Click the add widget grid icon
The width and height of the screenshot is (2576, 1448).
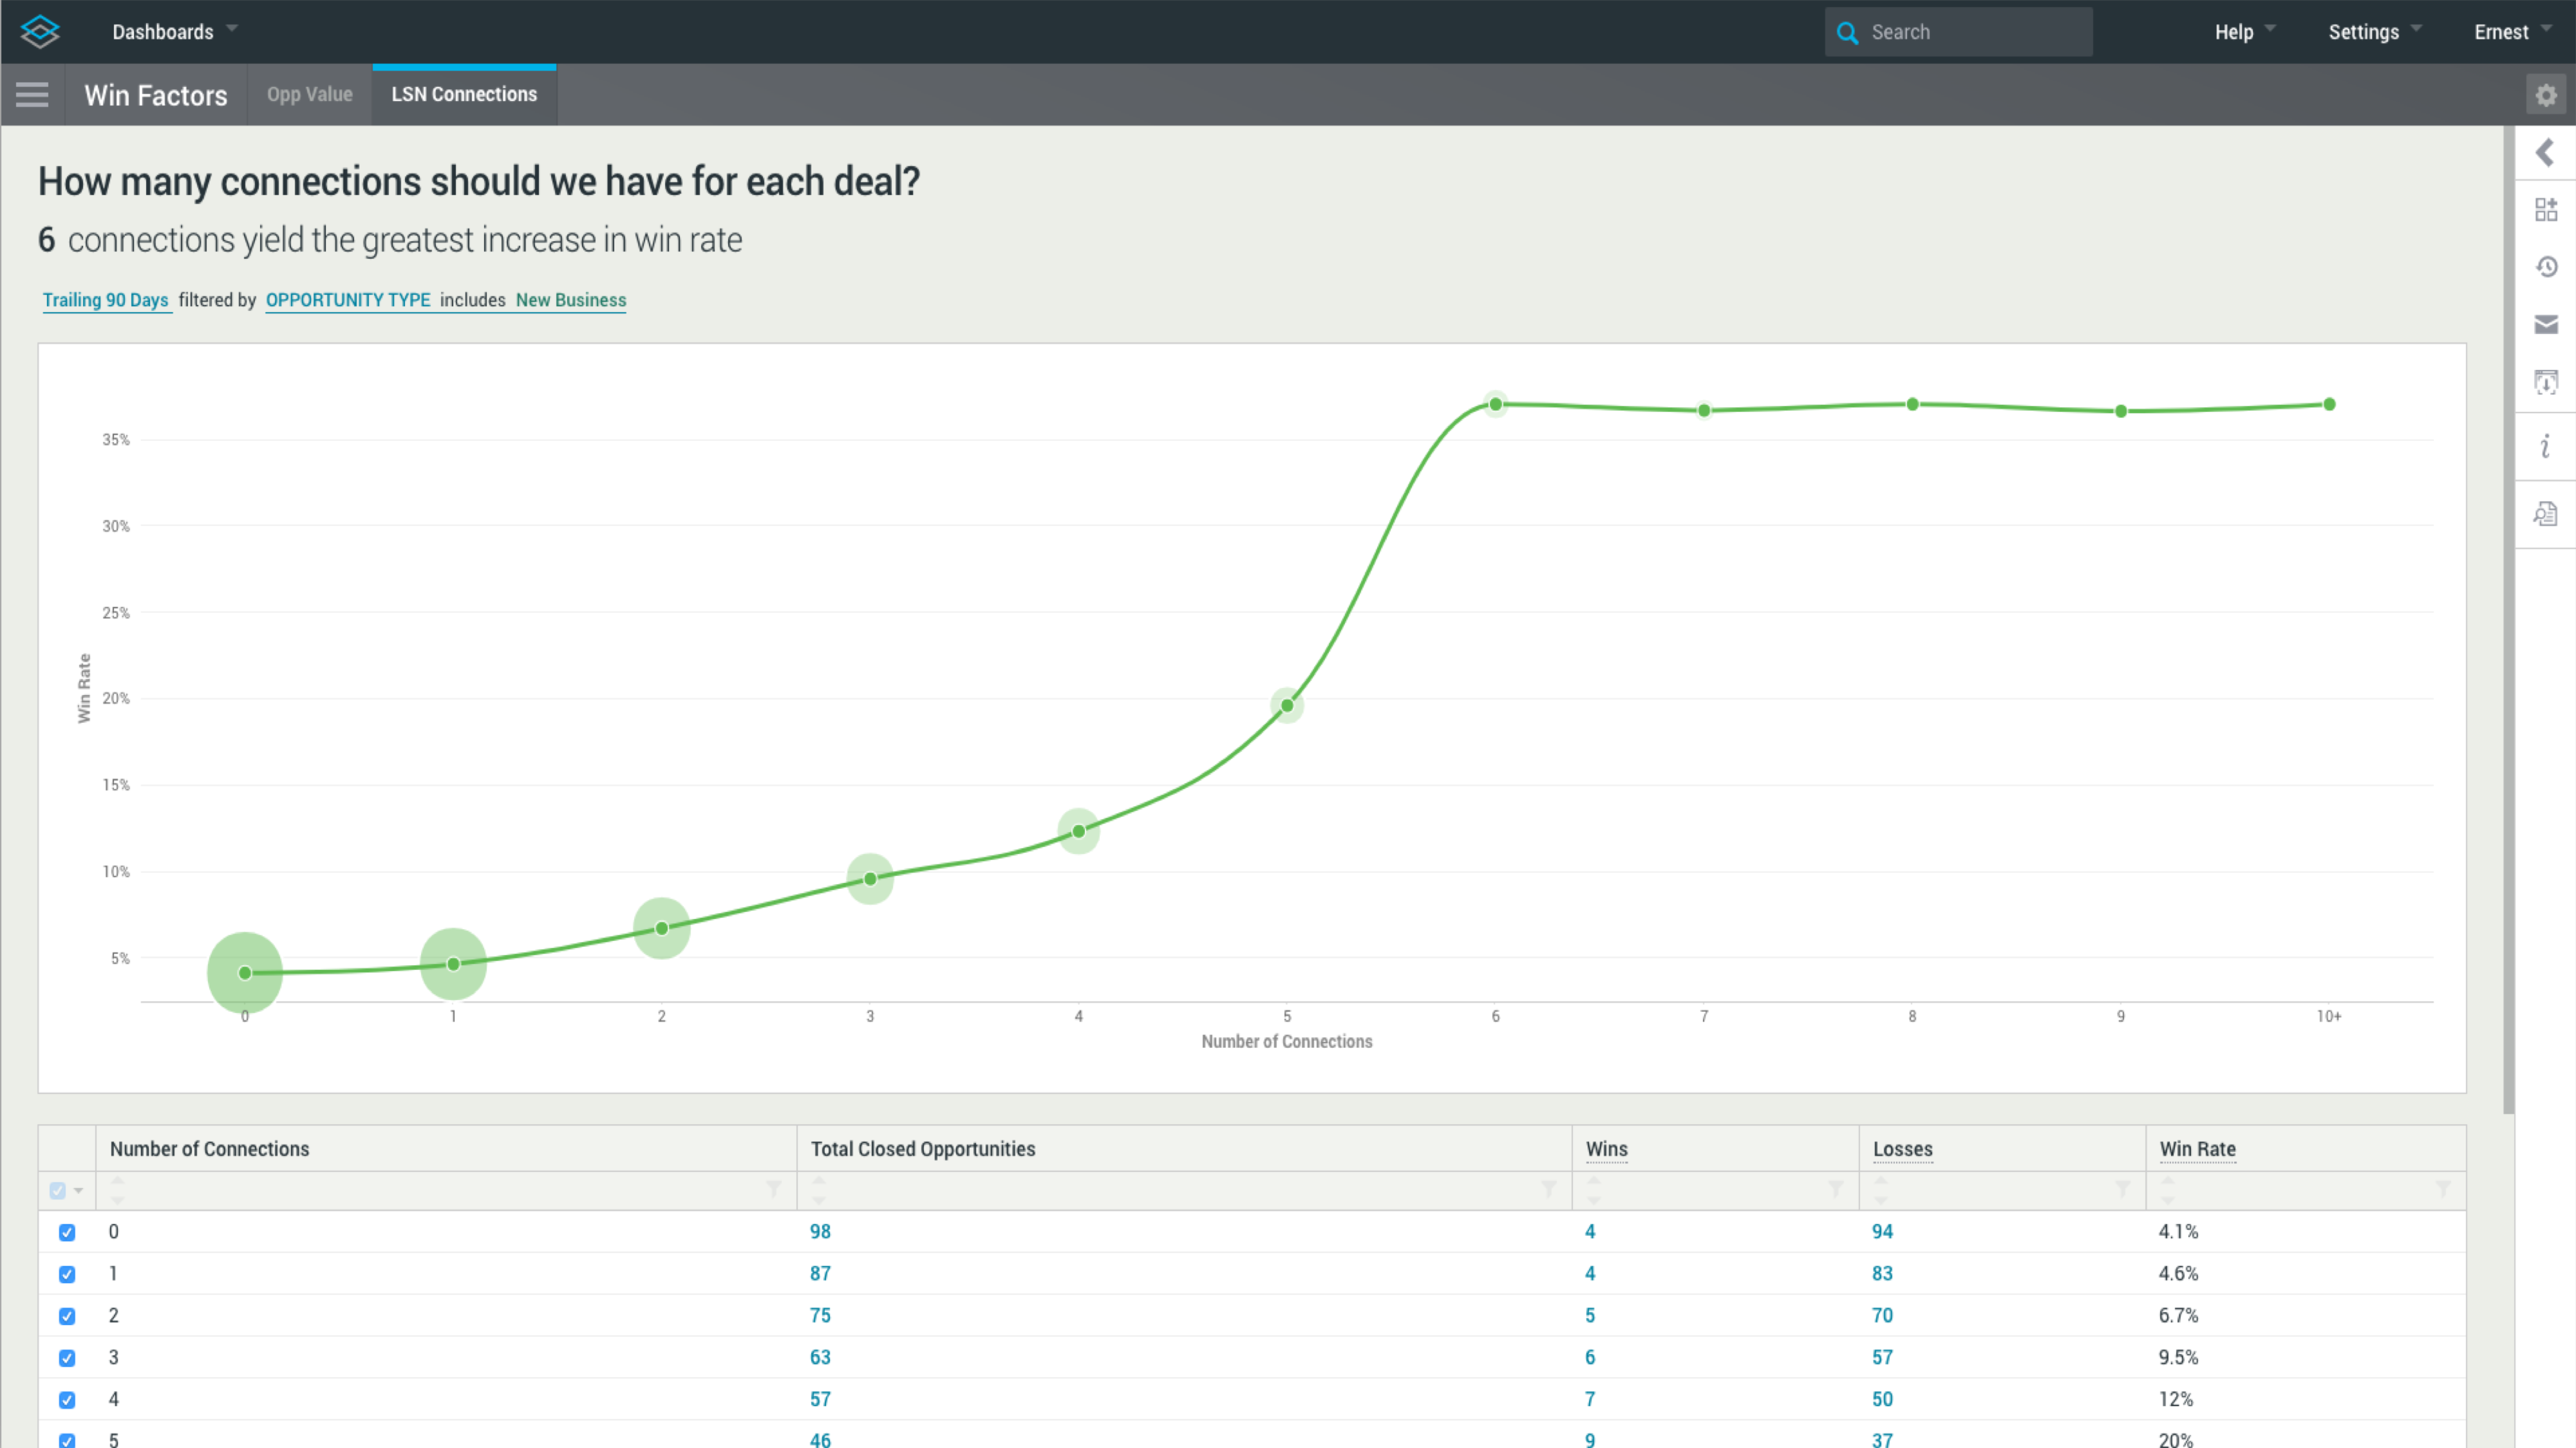tap(2546, 210)
